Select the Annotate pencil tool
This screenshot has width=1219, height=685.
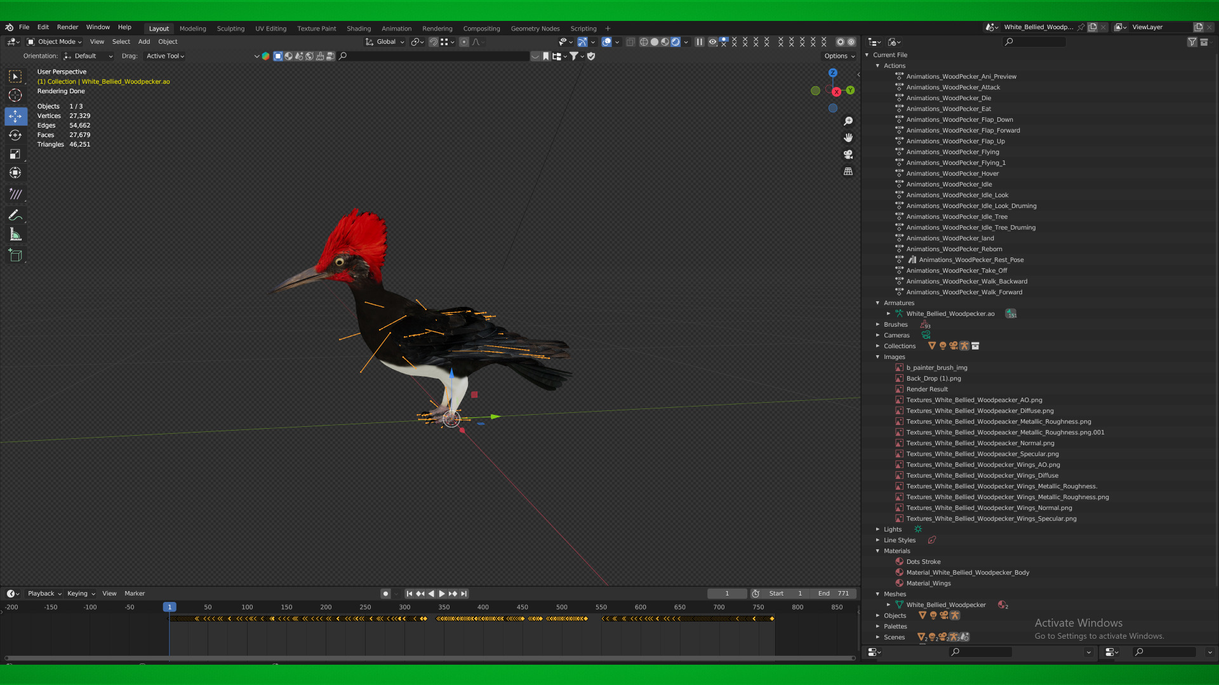(15, 216)
